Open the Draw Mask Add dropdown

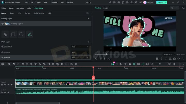pos(80,47)
